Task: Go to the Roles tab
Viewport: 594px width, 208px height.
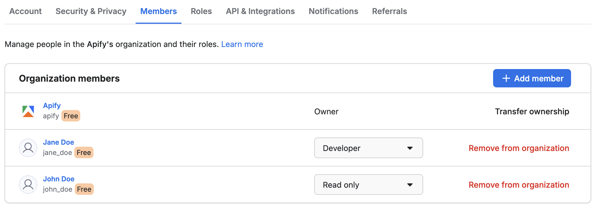Action: point(201,11)
